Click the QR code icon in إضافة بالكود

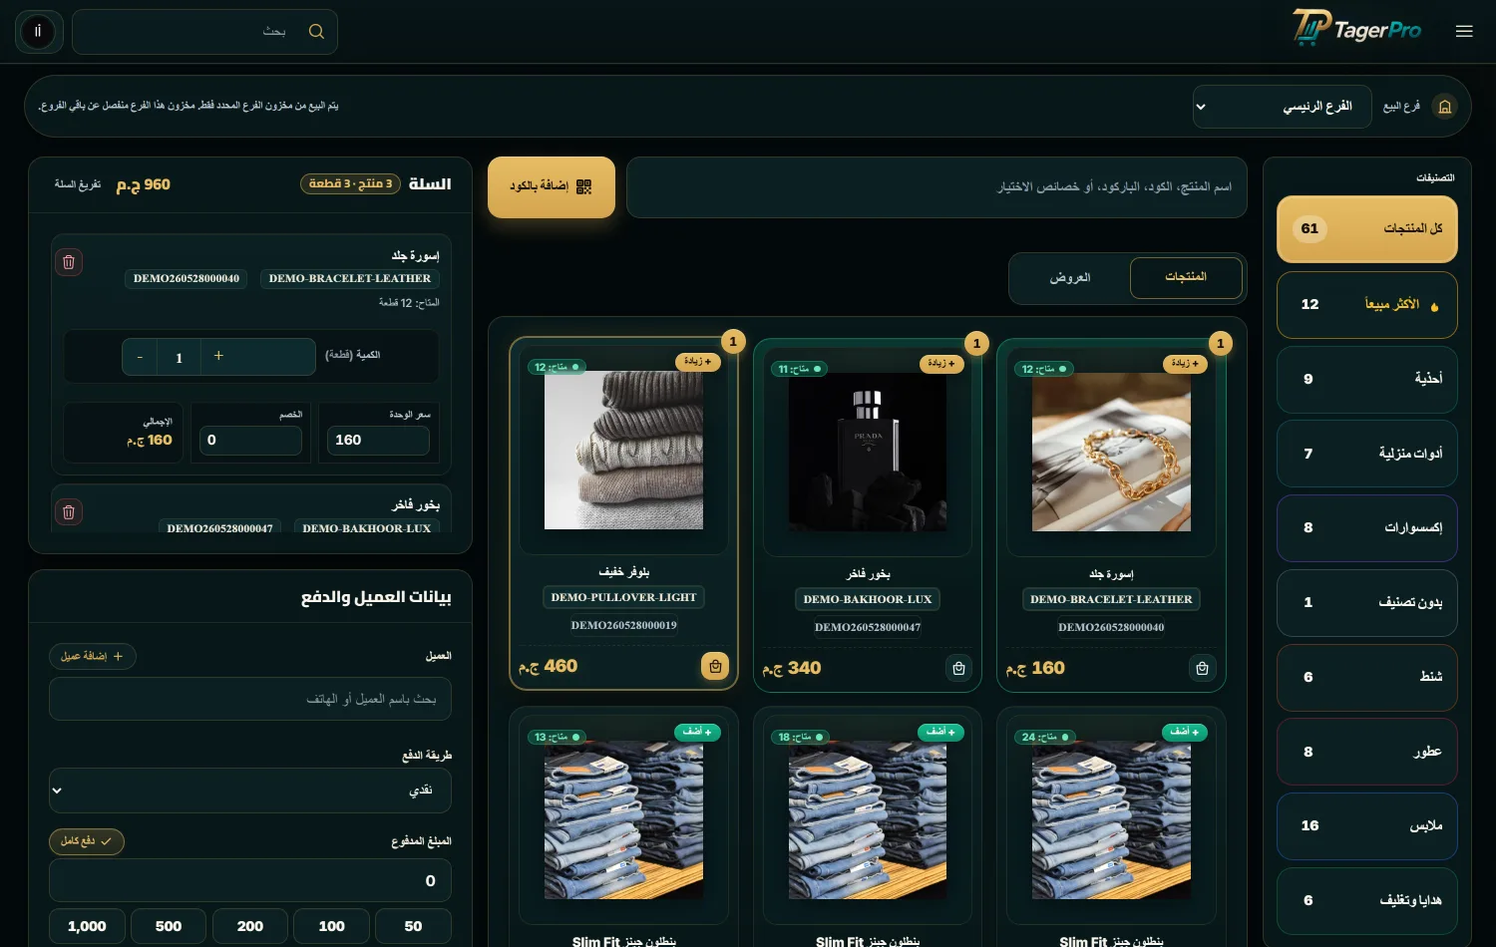[584, 186]
